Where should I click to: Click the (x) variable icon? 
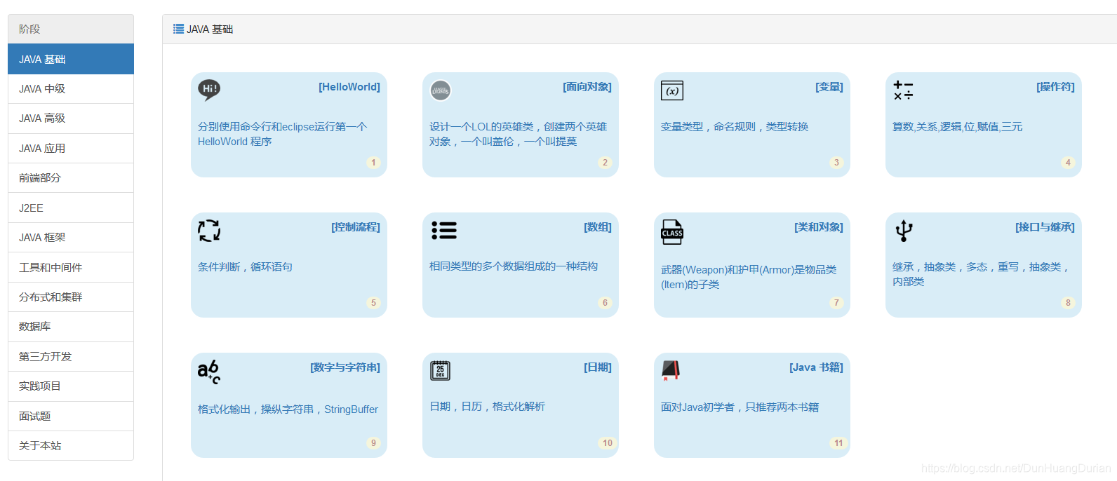coord(672,90)
